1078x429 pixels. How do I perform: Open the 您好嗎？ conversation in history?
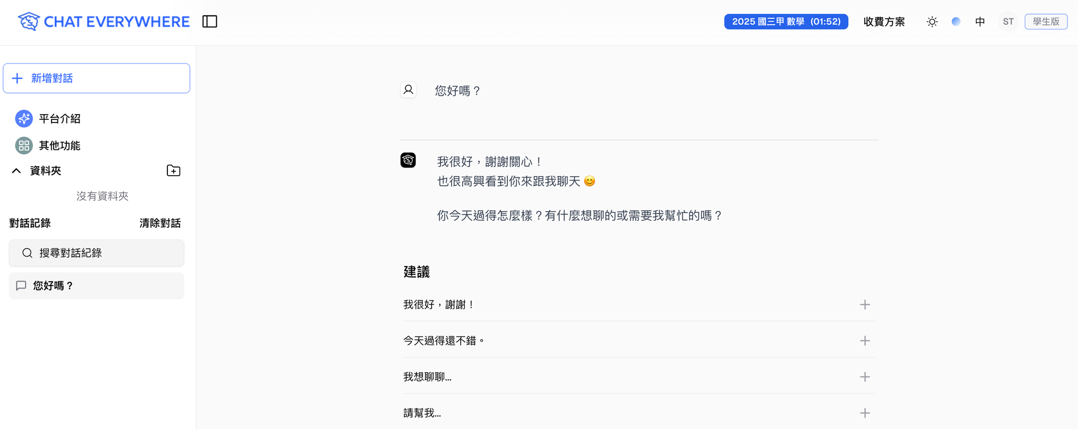(96, 285)
